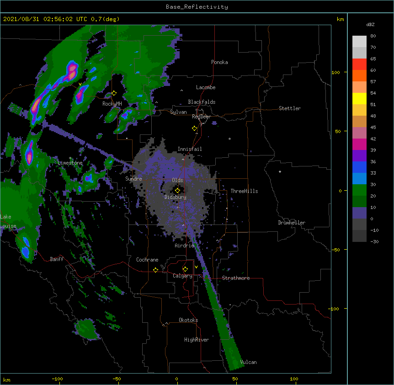Viewport: 394px width, 385px height.
Task: Click the yellow diamond marker south of Red Deer
Action: point(195,128)
